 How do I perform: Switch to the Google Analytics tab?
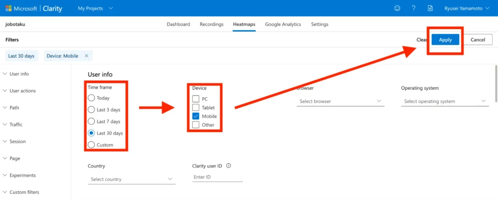click(x=283, y=24)
